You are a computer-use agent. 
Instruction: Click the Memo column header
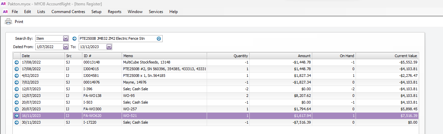(x=164, y=56)
